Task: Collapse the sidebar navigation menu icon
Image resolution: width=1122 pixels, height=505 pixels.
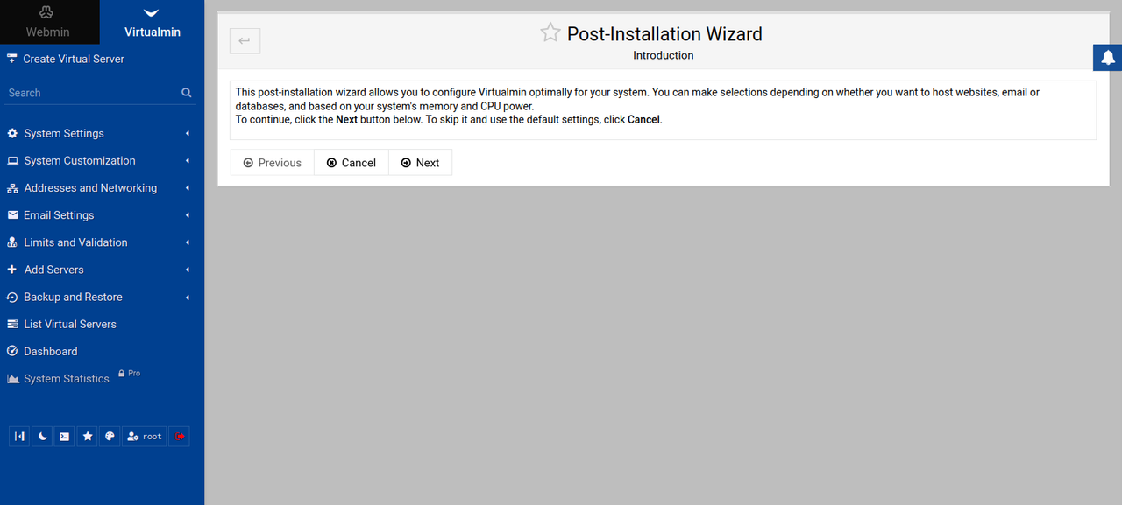Action: 19,436
